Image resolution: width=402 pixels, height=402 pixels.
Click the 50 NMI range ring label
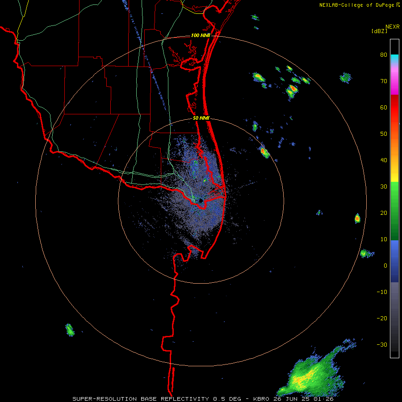click(x=201, y=118)
